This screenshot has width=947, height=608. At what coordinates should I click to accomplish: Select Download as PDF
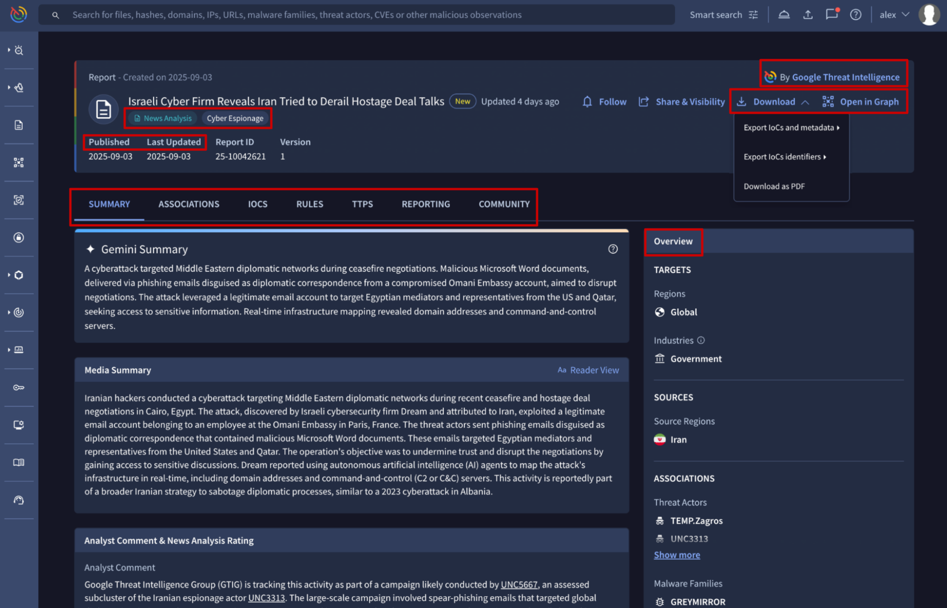774,186
